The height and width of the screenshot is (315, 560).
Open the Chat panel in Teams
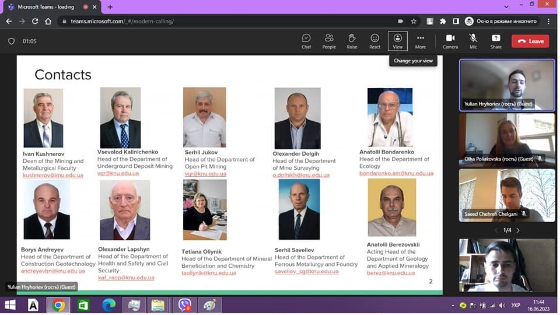tap(307, 41)
